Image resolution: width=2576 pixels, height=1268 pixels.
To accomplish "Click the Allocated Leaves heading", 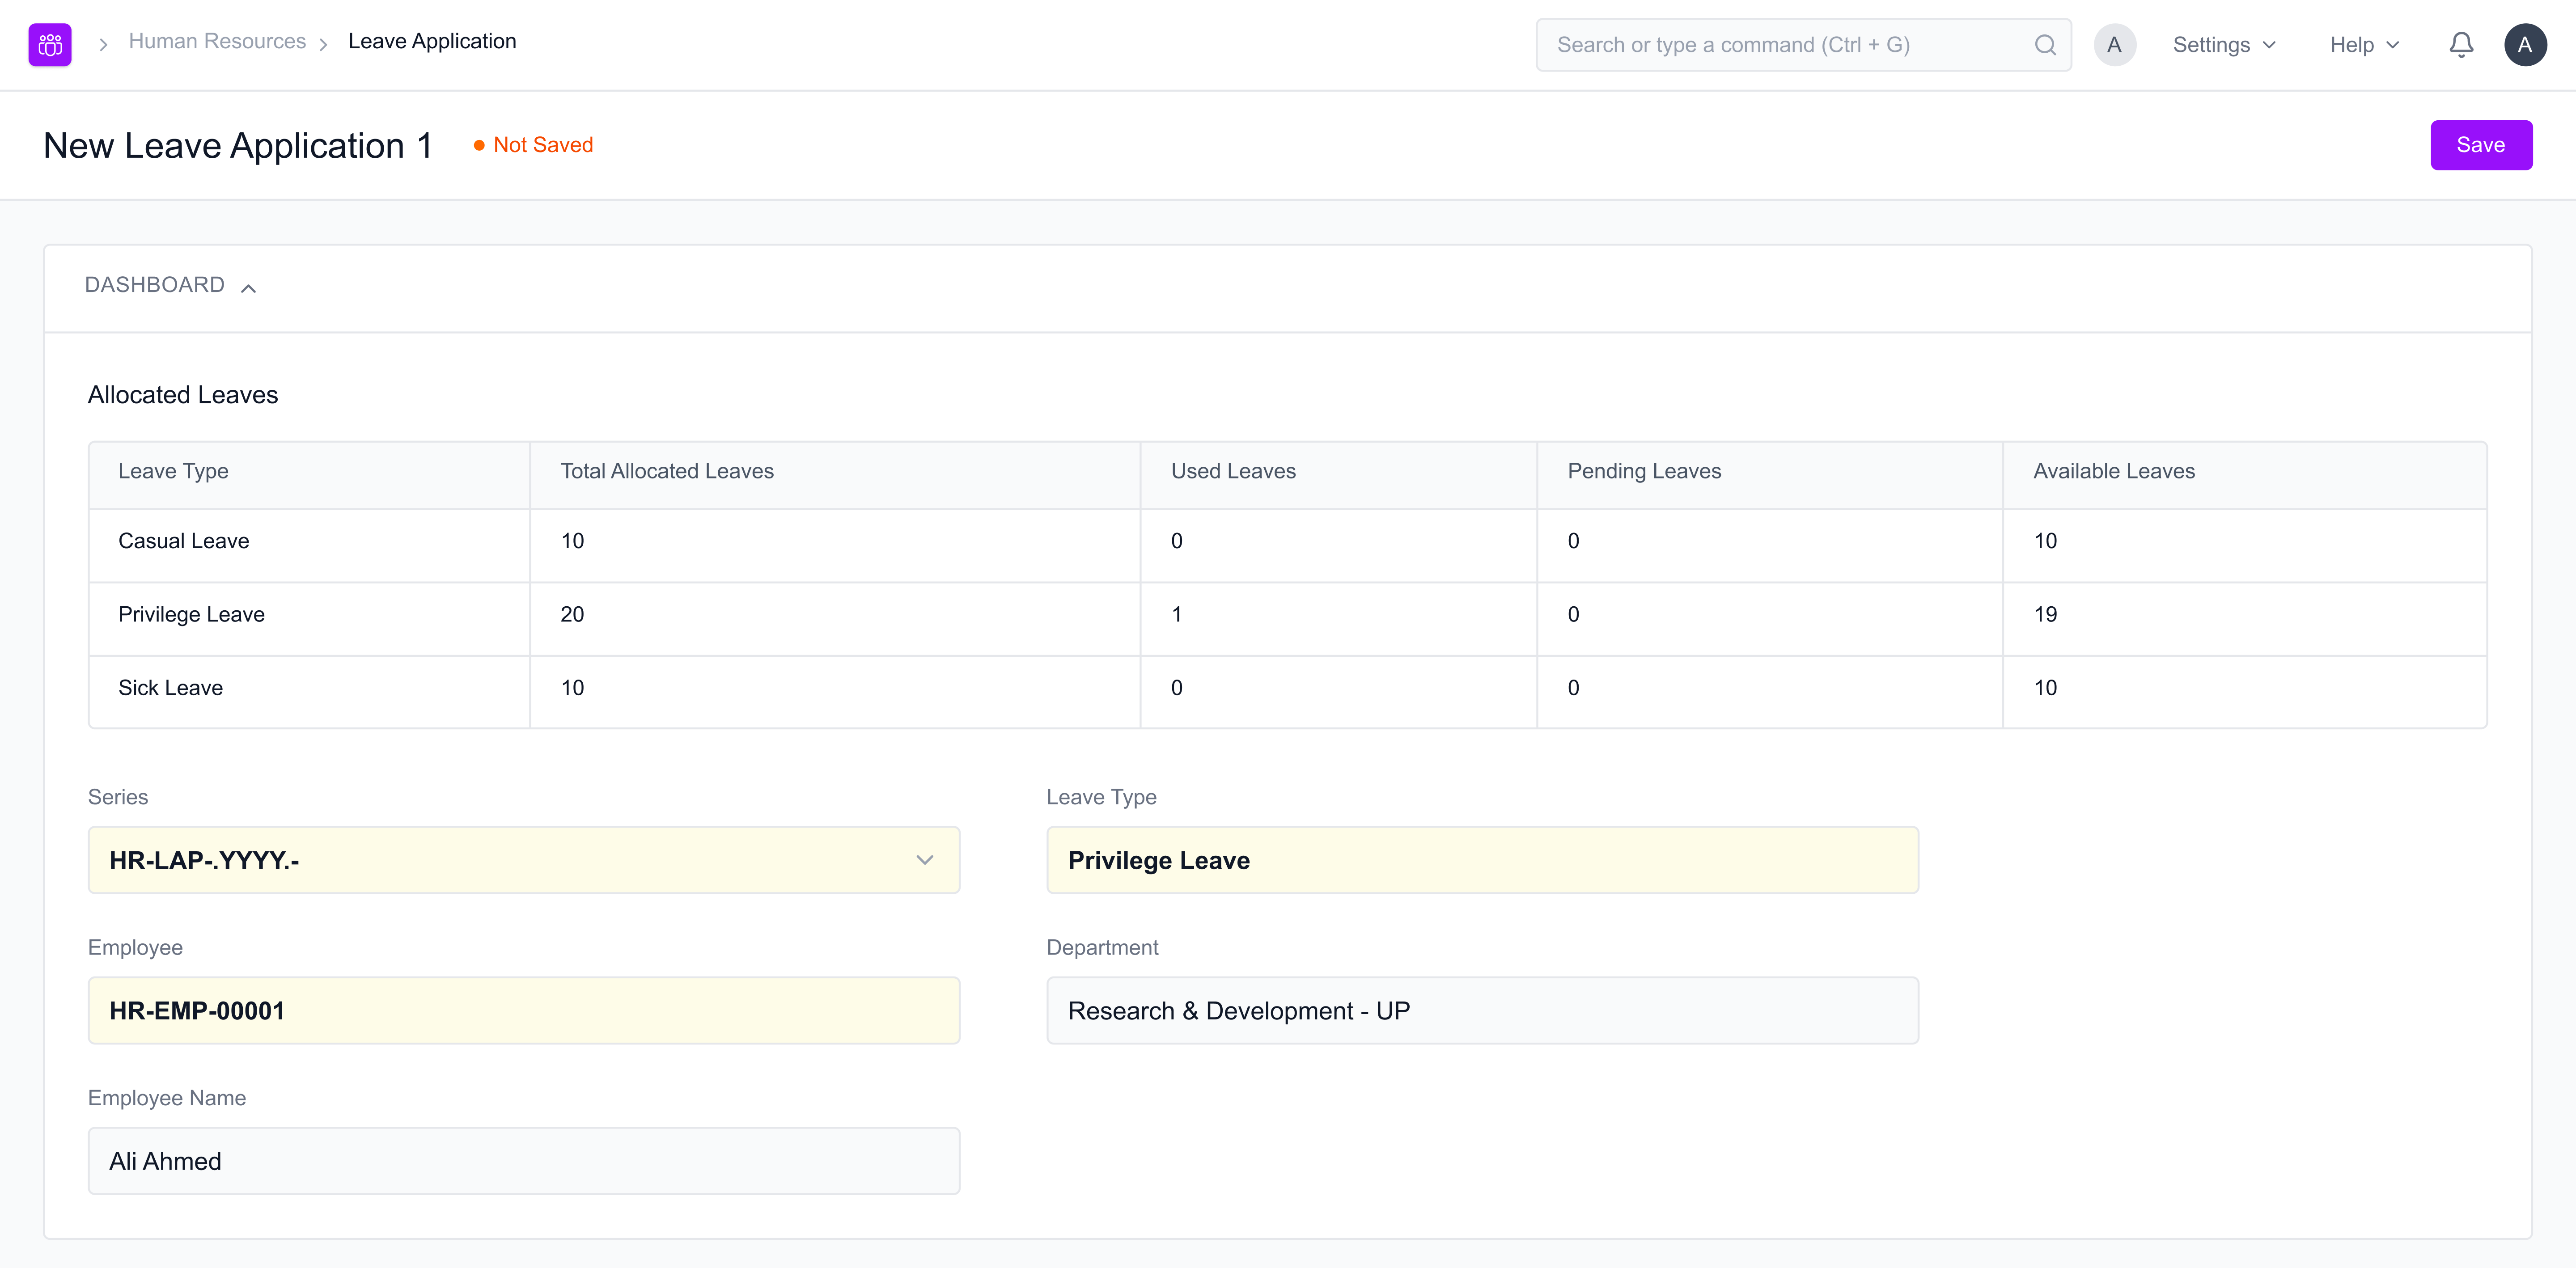I will click(x=183, y=395).
